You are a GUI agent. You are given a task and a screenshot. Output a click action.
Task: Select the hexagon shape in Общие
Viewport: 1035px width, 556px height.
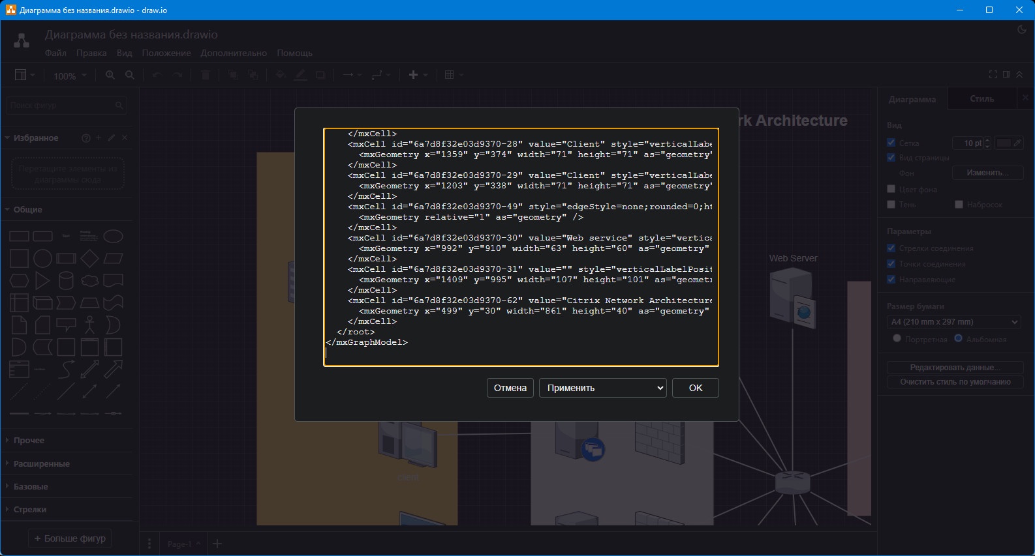coord(19,281)
